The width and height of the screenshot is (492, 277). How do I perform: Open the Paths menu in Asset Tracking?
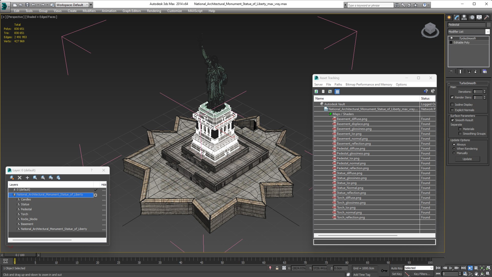[x=338, y=84]
